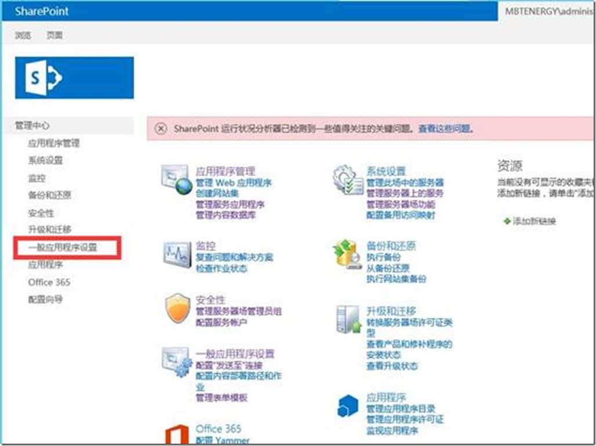The image size is (596, 446).
Task: Click the 一般应用程序设置 gear window icon
Action: pyautogui.click(x=177, y=361)
